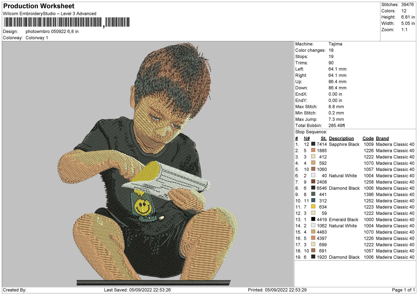
Task: Select the Stop Sequence heading
Action: (x=311, y=132)
